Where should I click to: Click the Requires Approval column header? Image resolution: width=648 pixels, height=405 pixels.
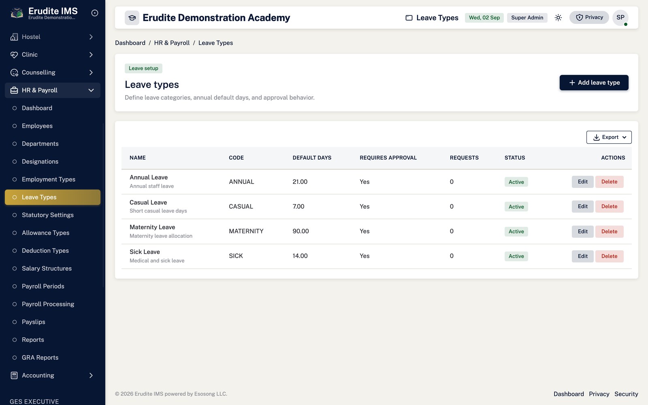(x=388, y=158)
